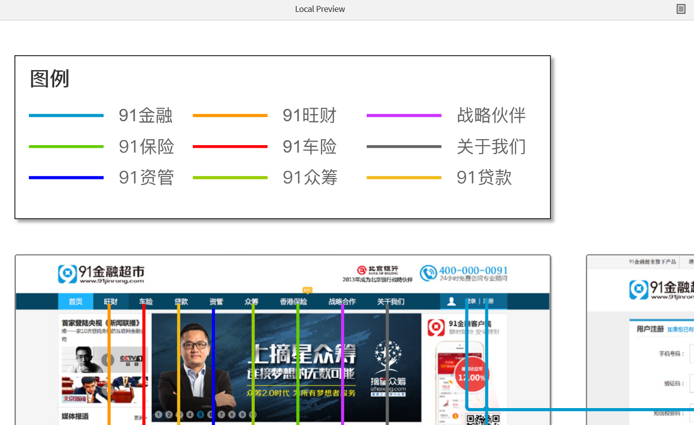Click the Bank of Beijing logo

(378, 269)
